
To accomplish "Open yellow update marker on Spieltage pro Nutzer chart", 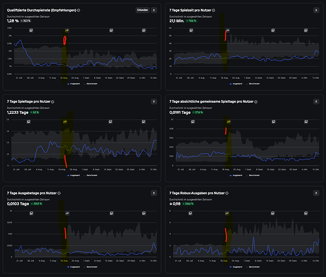I will [x=65, y=122].
